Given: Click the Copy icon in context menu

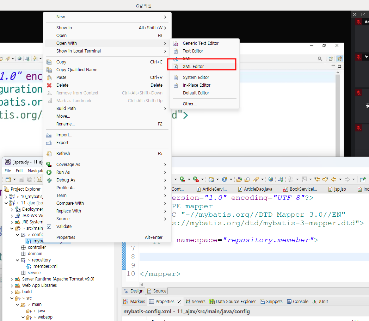Looking at the screenshot, I should [x=49, y=62].
